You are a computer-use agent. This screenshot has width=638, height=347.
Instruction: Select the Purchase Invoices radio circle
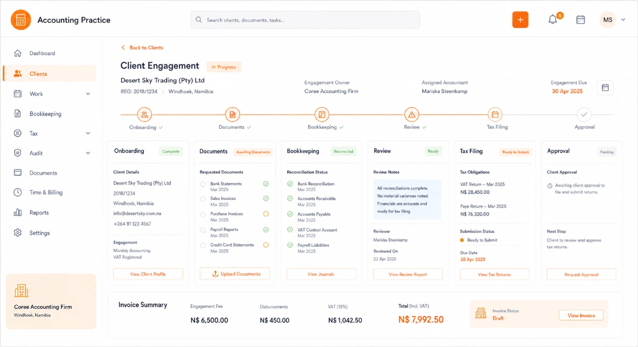(203, 214)
